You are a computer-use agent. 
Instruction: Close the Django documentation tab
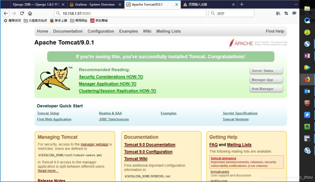[63, 5]
